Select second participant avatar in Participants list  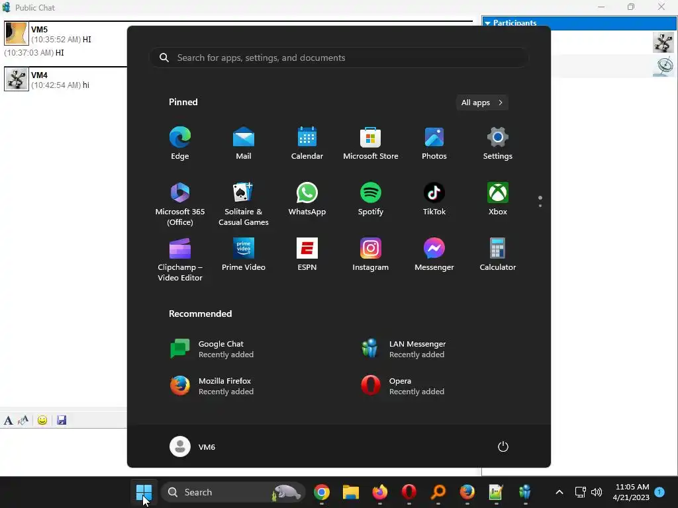coord(663,66)
